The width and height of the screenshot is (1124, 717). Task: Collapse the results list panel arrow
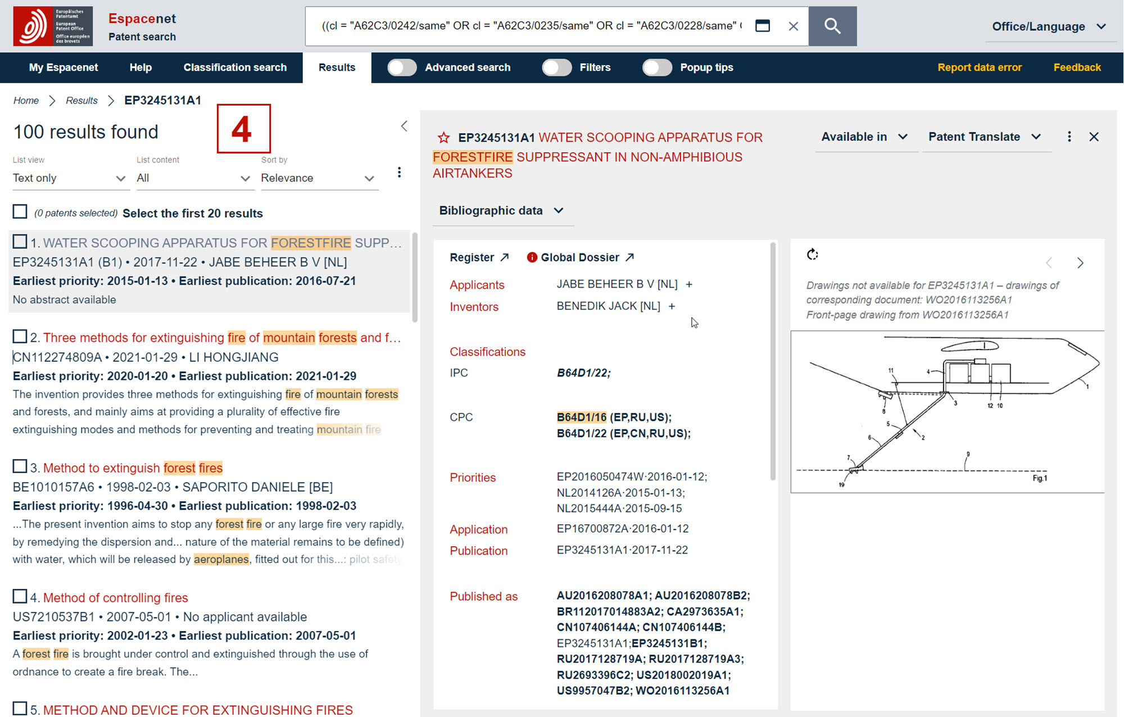click(x=404, y=126)
